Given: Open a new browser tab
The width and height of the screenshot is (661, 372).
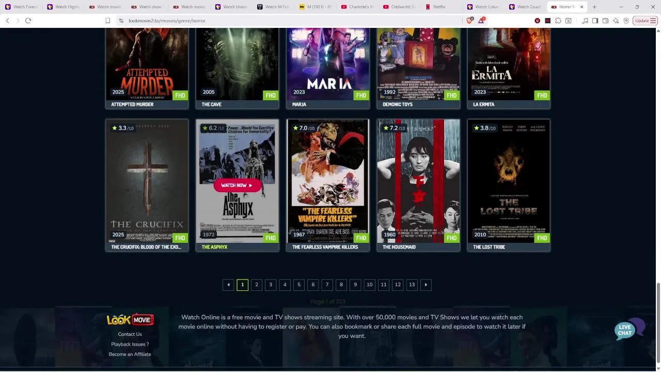Looking at the screenshot, I should 594,7.
